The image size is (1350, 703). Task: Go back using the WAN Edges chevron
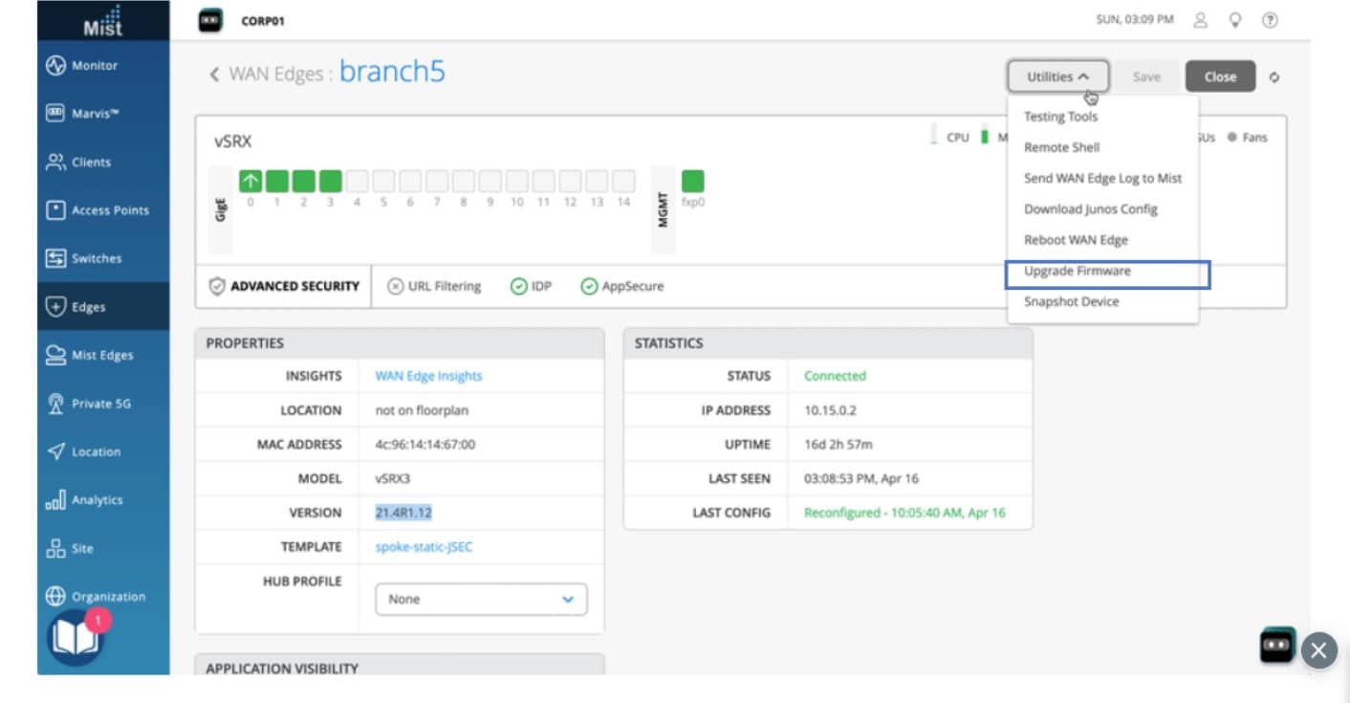(214, 75)
